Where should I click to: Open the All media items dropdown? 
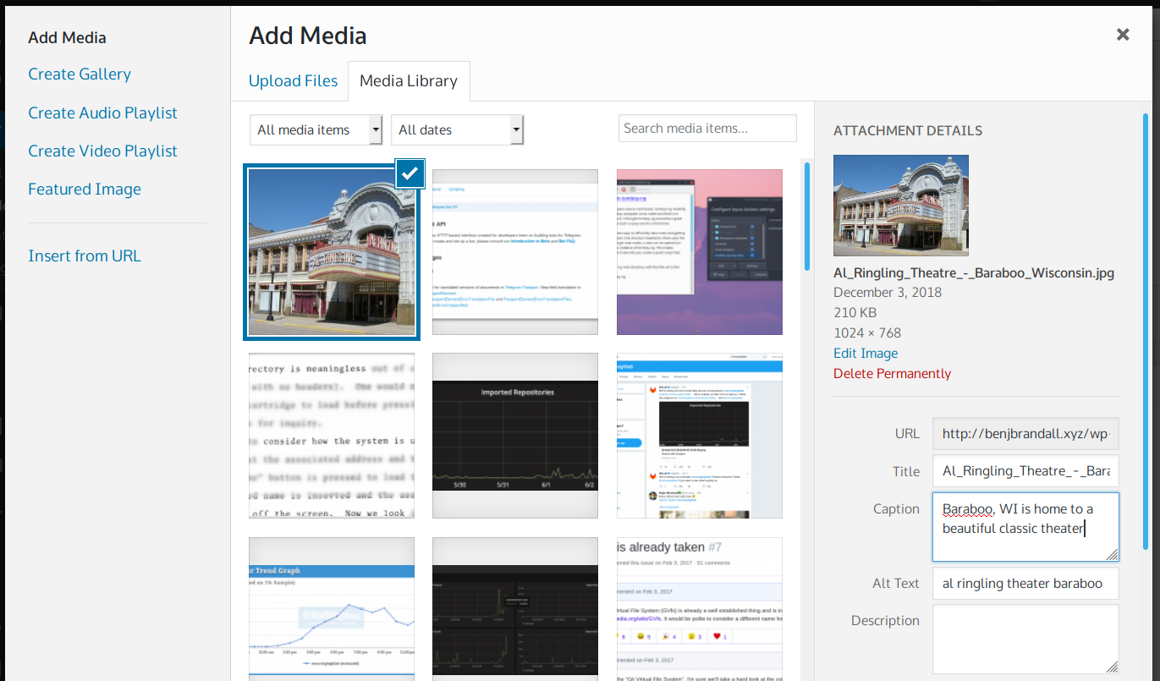click(x=316, y=129)
